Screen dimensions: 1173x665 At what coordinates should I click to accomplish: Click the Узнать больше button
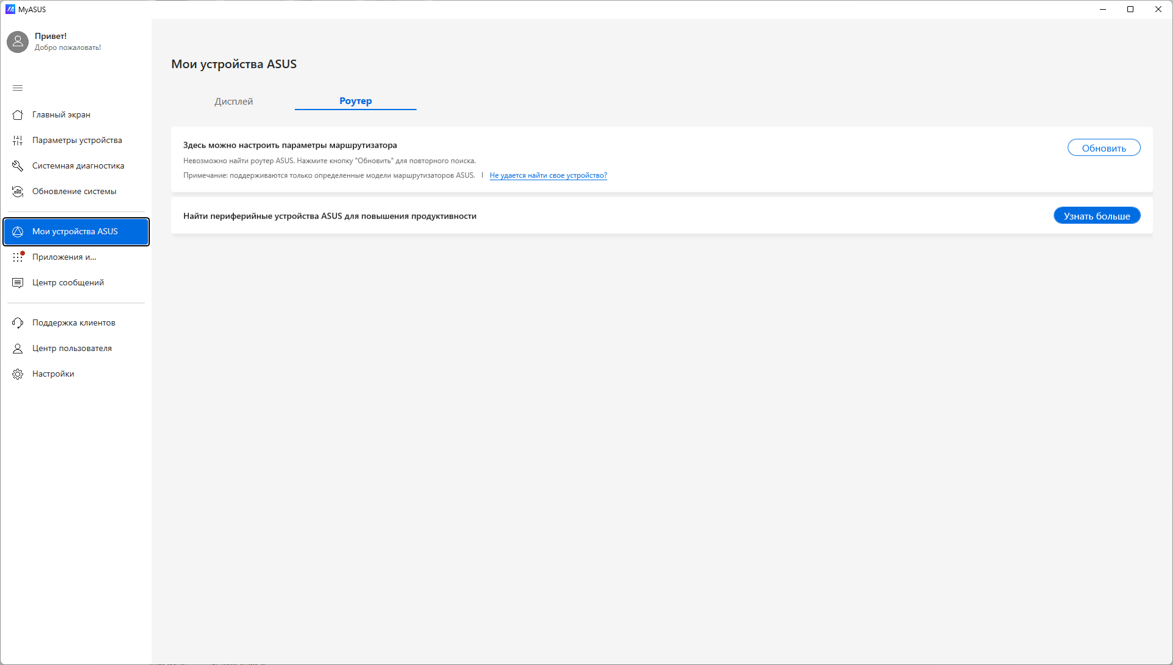(x=1096, y=216)
